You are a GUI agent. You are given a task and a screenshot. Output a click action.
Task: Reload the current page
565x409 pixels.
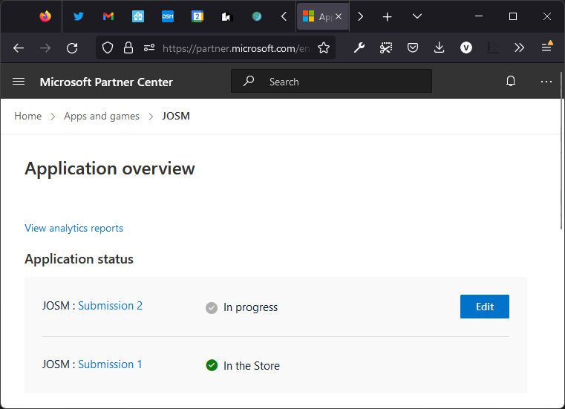(x=72, y=48)
